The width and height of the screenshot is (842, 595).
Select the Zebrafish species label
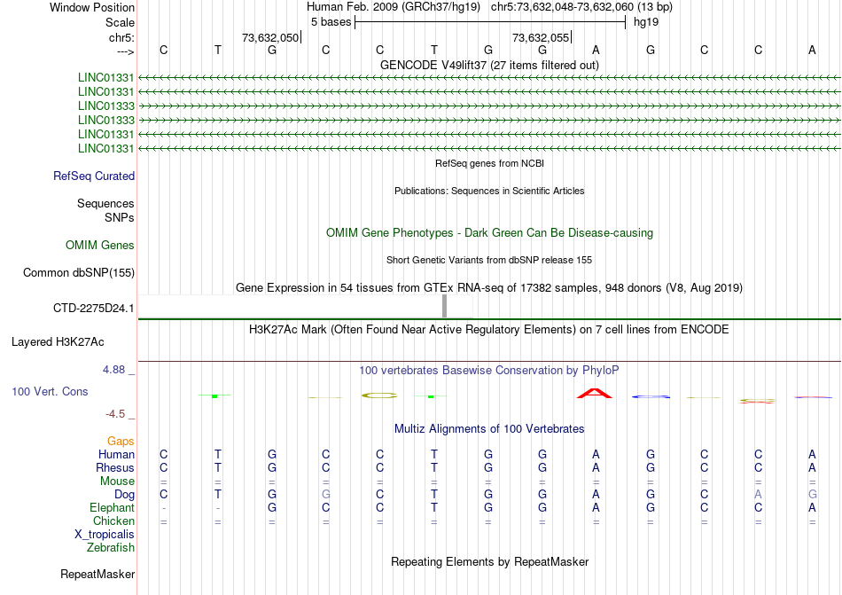click(x=111, y=548)
